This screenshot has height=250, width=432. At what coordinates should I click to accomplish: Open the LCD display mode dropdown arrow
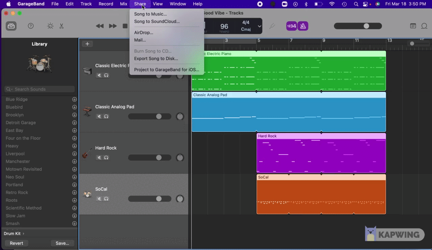tap(259, 26)
